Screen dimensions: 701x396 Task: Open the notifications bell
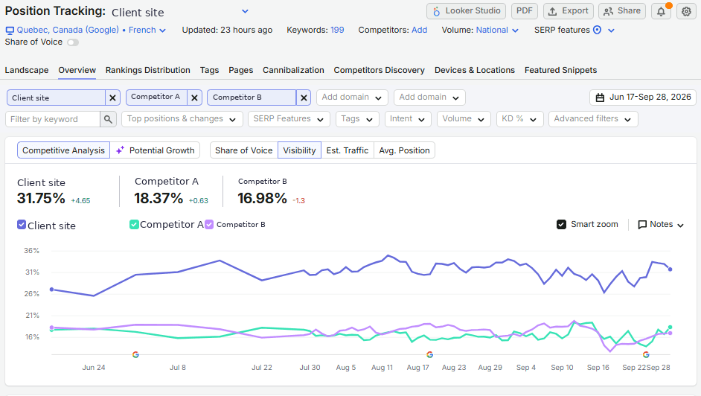click(x=661, y=11)
